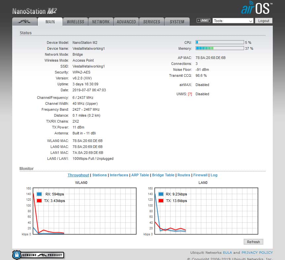The height and width of the screenshot is (260, 285).
Task: Select the SSID value VestaMetalworking1
Action: (x=88, y=66)
